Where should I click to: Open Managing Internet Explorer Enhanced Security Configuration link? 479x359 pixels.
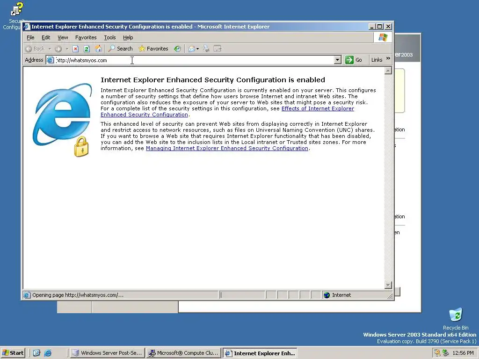point(227,148)
